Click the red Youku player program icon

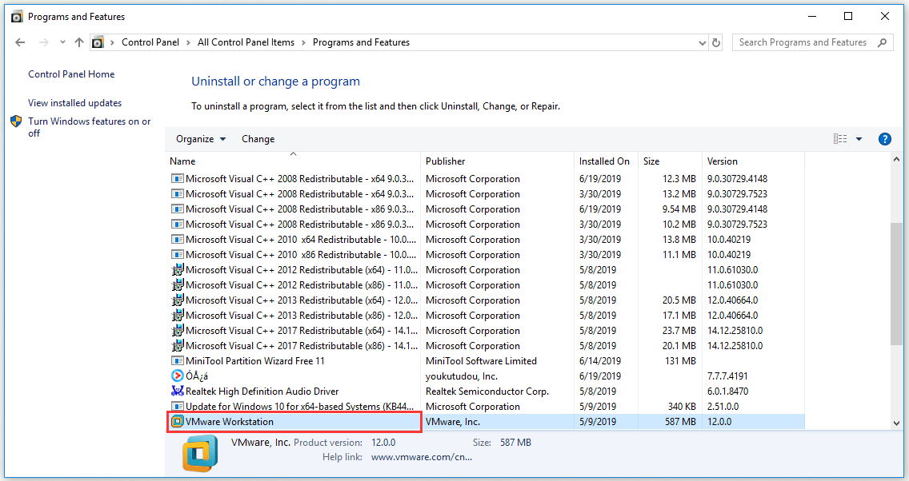point(177,376)
